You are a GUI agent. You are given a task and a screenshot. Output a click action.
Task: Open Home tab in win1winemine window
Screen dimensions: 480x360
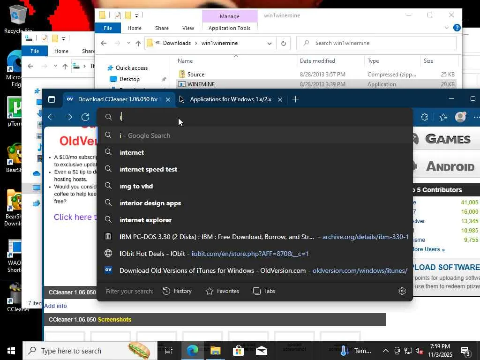pos(135,28)
